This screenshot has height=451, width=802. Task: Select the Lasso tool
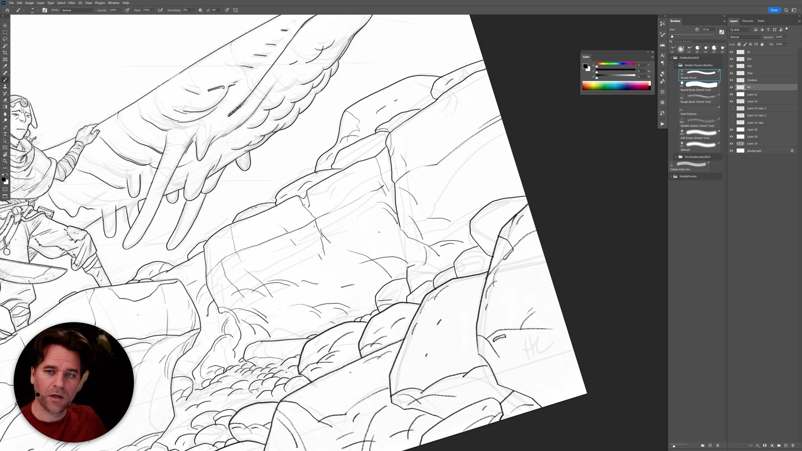coord(5,39)
